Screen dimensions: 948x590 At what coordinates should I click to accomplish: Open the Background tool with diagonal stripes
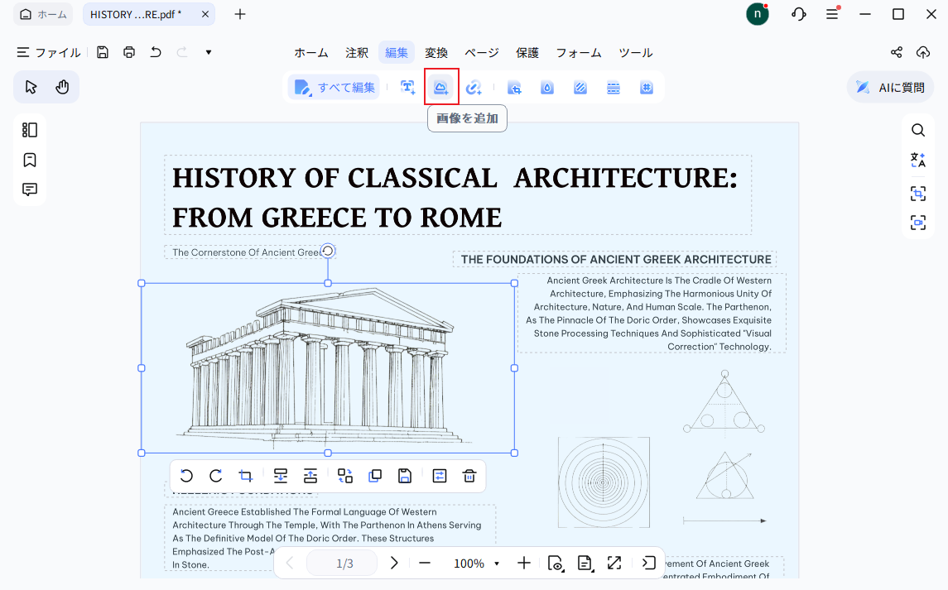tap(580, 88)
